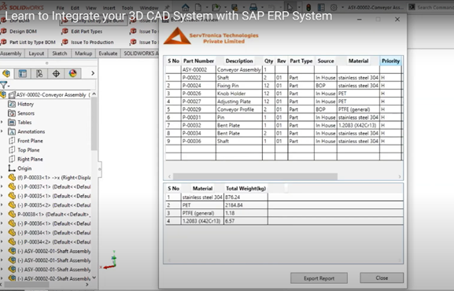This screenshot has width=454, height=291.
Task: Open the View menu
Action: (x=91, y=8)
